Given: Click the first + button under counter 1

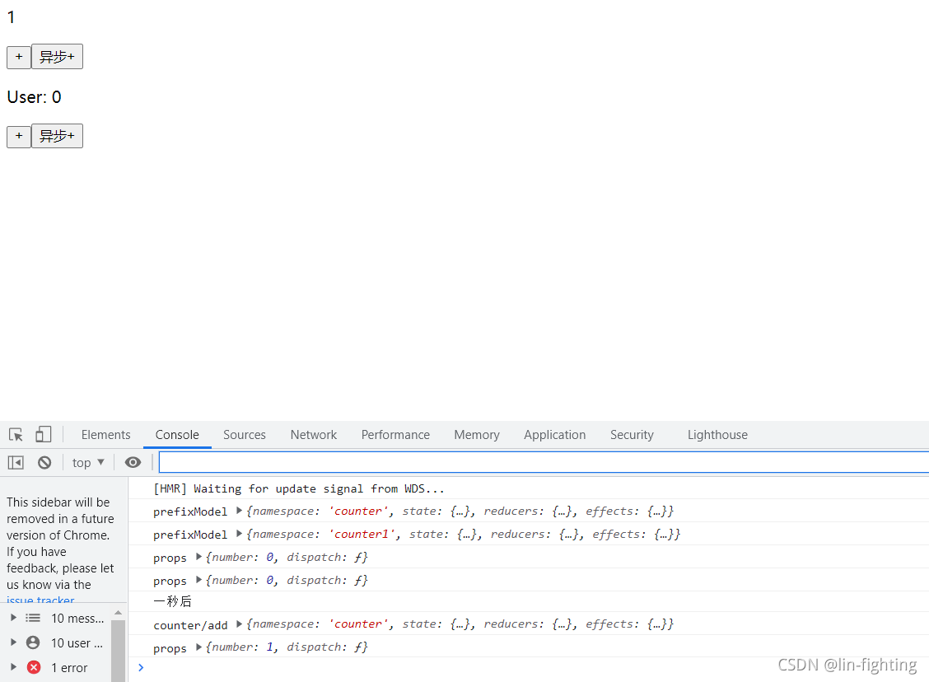Looking at the screenshot, I should click(19, 57).
